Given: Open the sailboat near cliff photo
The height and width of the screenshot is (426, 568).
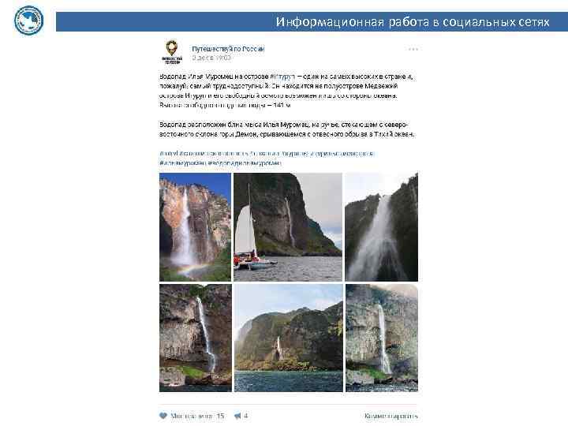Looking at the screenshot, I should pyautogui.click(x=288, y=226).
